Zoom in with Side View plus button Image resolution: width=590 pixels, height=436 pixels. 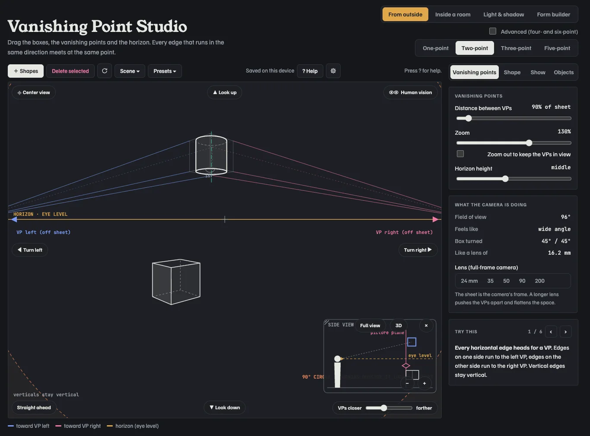(x=424, y=383)
